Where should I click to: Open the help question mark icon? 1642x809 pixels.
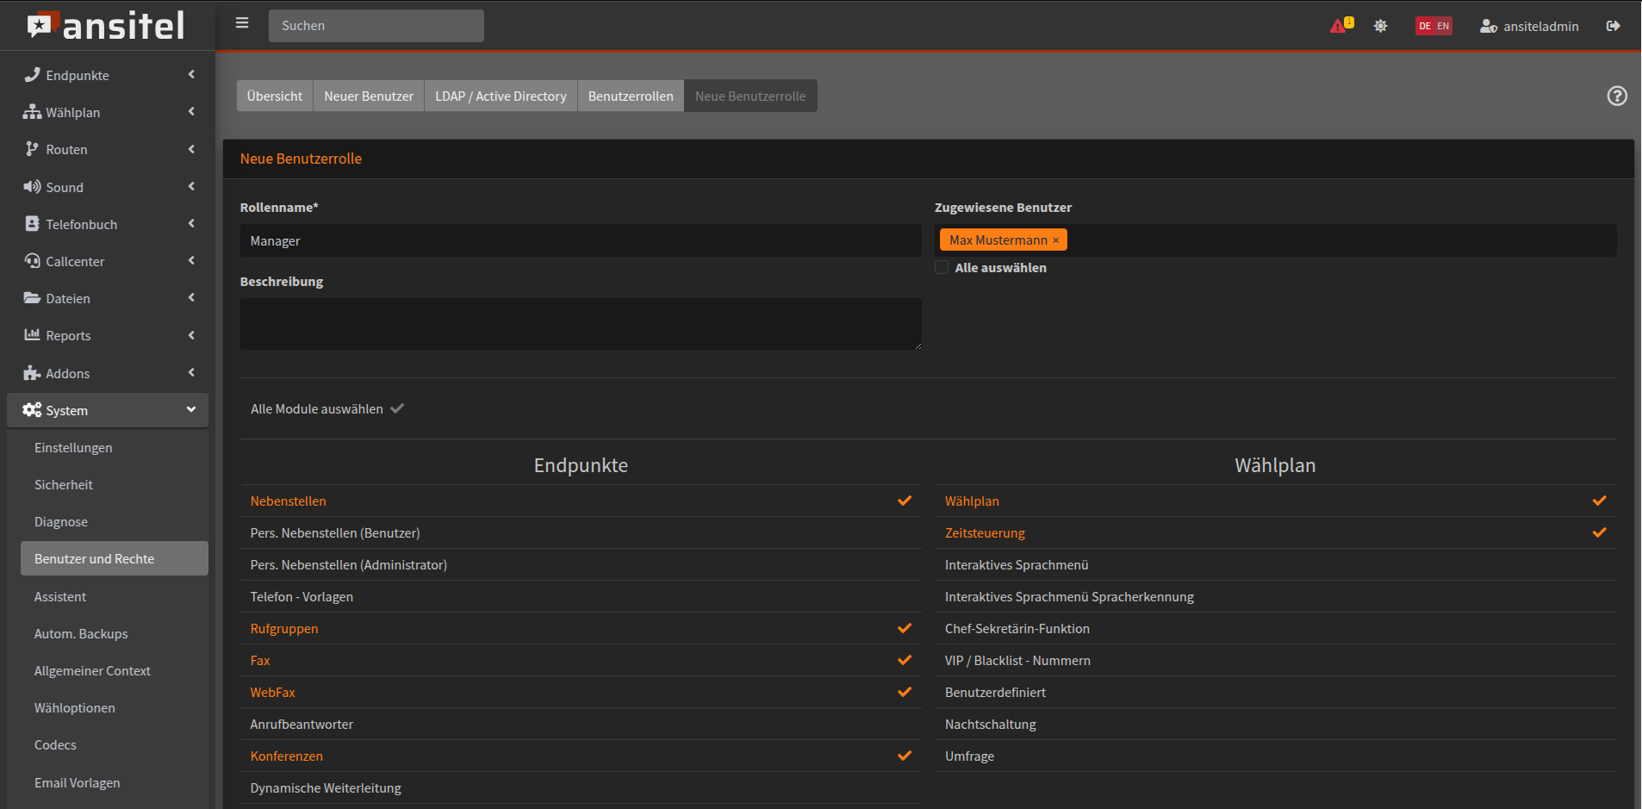(x=1616, y=96)
